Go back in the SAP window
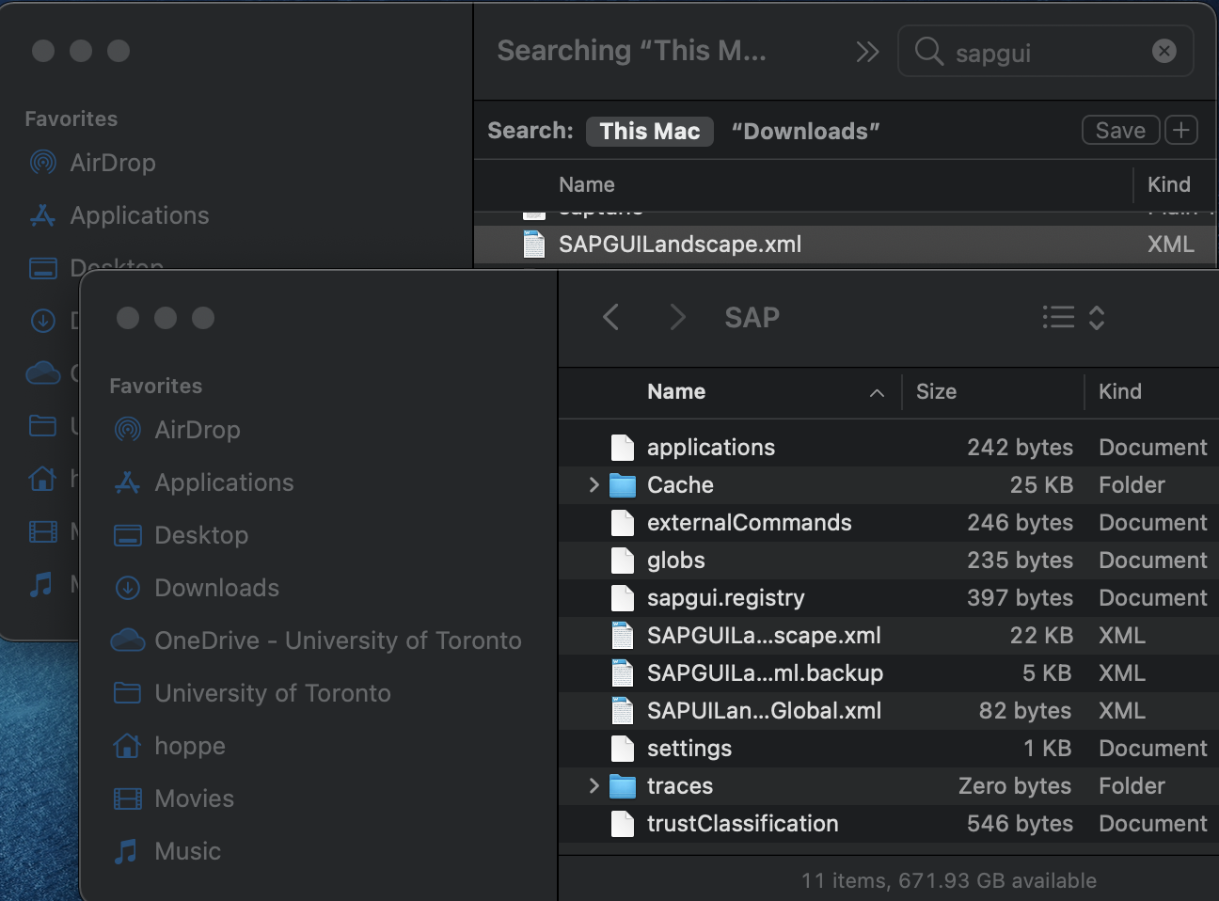 (x=611, y=317)
